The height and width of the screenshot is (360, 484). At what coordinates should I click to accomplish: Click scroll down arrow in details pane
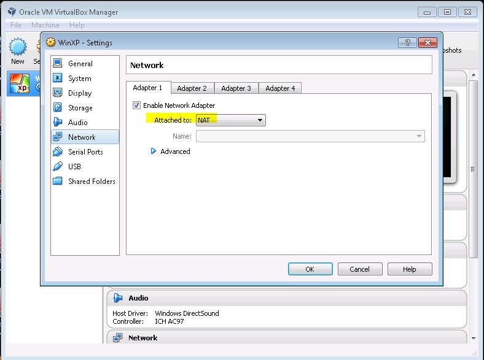[x=474, y=338]
